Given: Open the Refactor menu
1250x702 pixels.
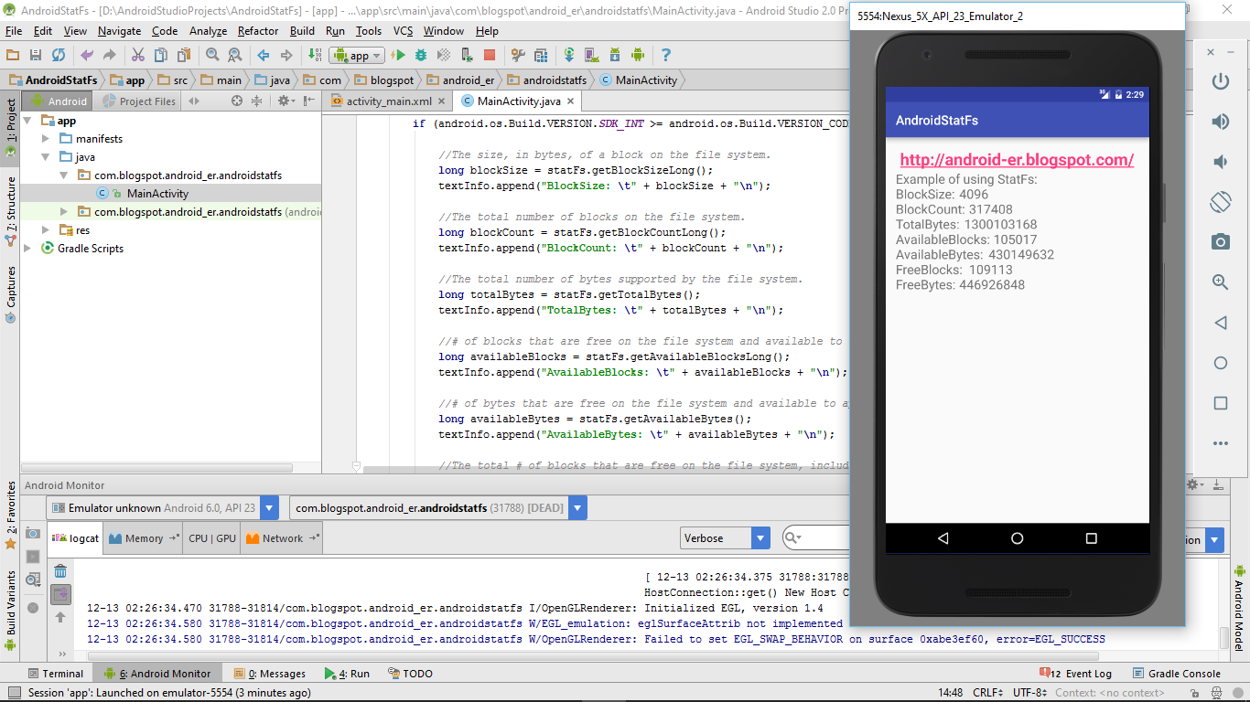Looking at the screenshot, I should point(258,31).
